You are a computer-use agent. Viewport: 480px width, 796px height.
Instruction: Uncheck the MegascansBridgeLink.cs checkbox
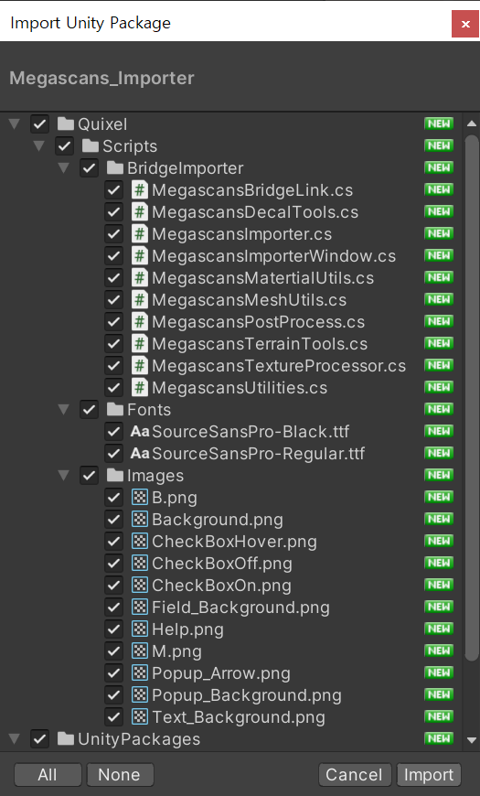tap(113, 190)
